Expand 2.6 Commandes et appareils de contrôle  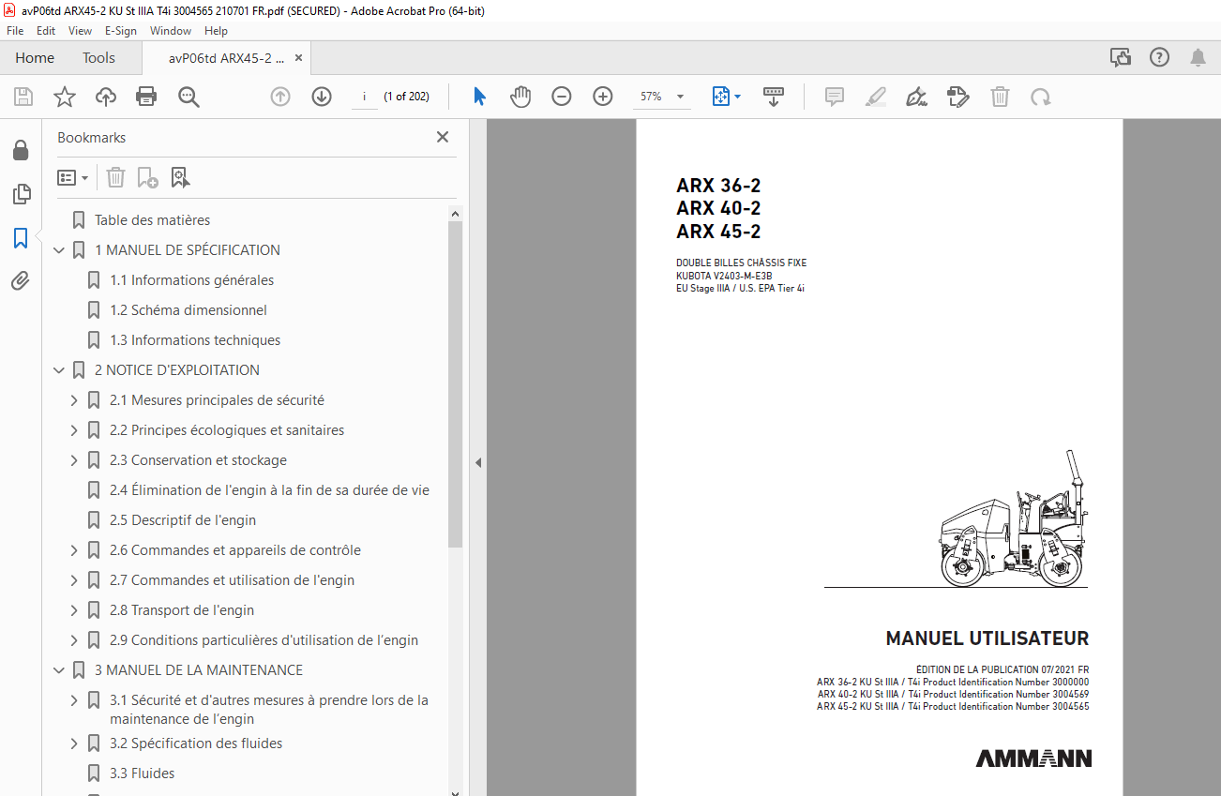75,550
